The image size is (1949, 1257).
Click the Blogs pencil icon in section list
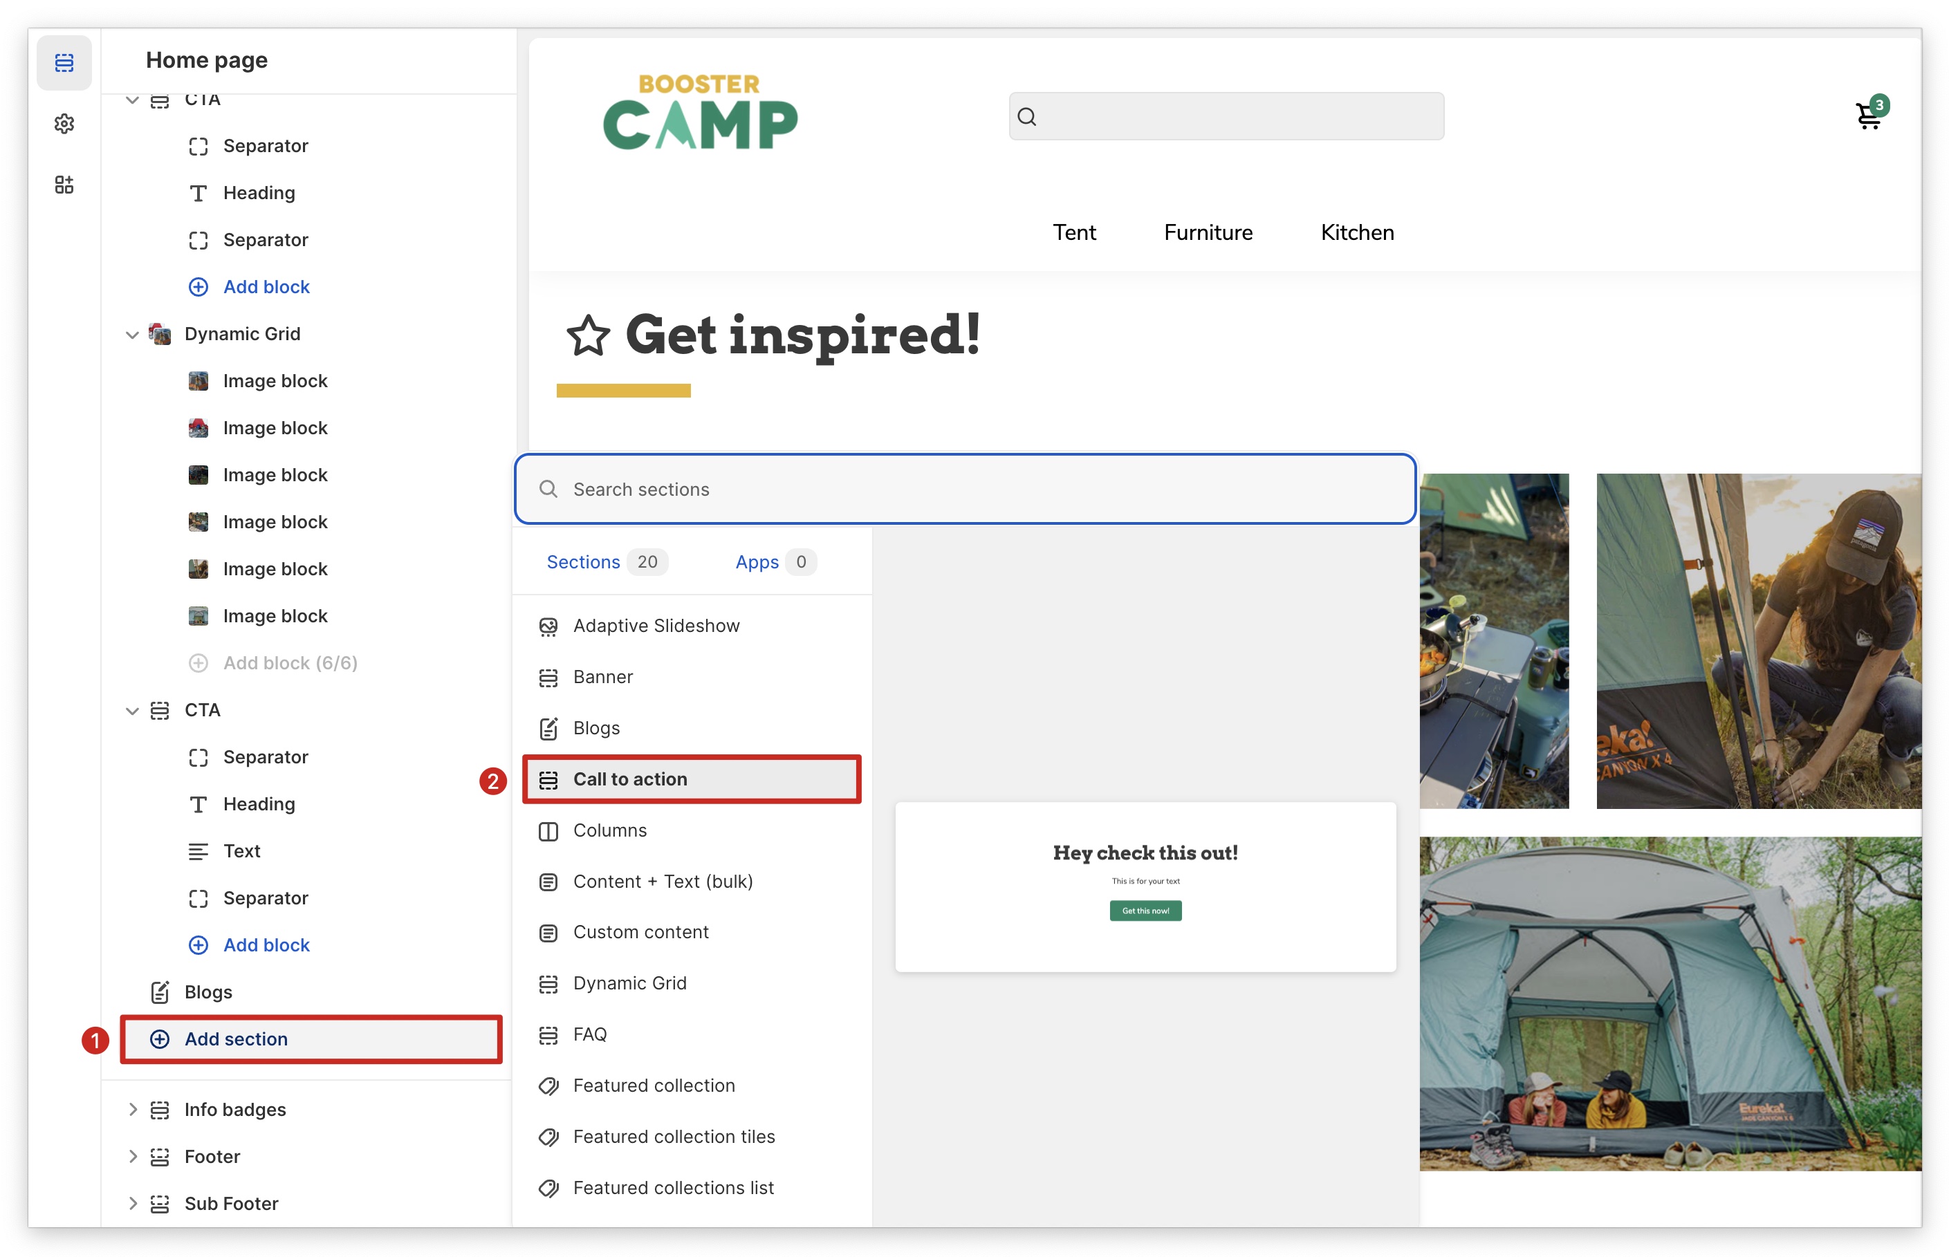click(548, 728)
